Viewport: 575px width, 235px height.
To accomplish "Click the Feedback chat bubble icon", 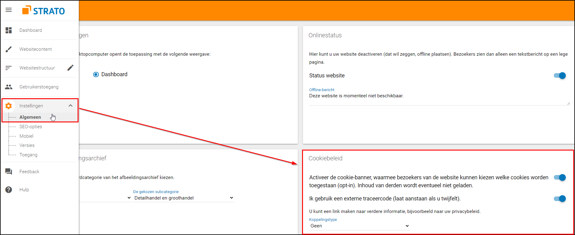I will coord(9,172).
